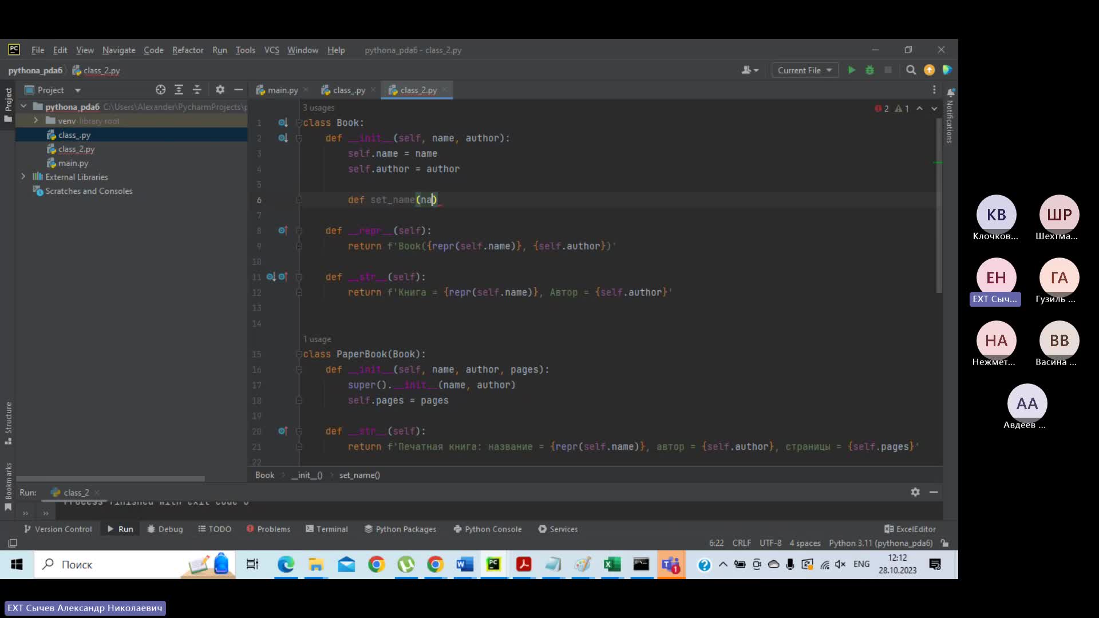Screen dimensions: 1099x618
Task: Fold the Book class with fold marker
Action: coord(299,122)
